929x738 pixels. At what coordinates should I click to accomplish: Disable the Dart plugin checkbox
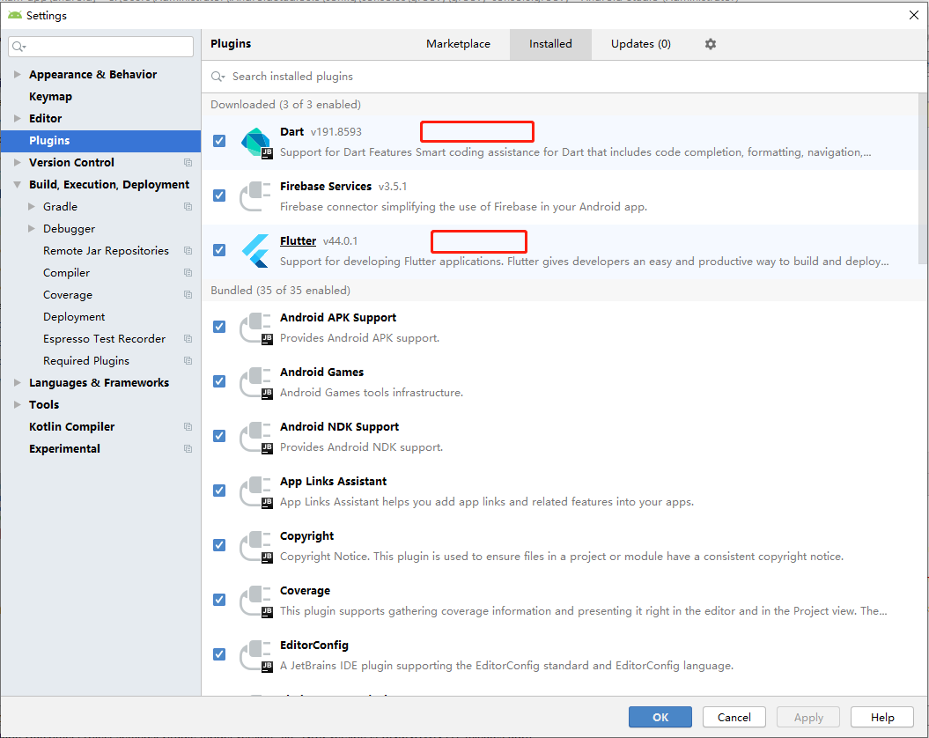click(219, 141)
